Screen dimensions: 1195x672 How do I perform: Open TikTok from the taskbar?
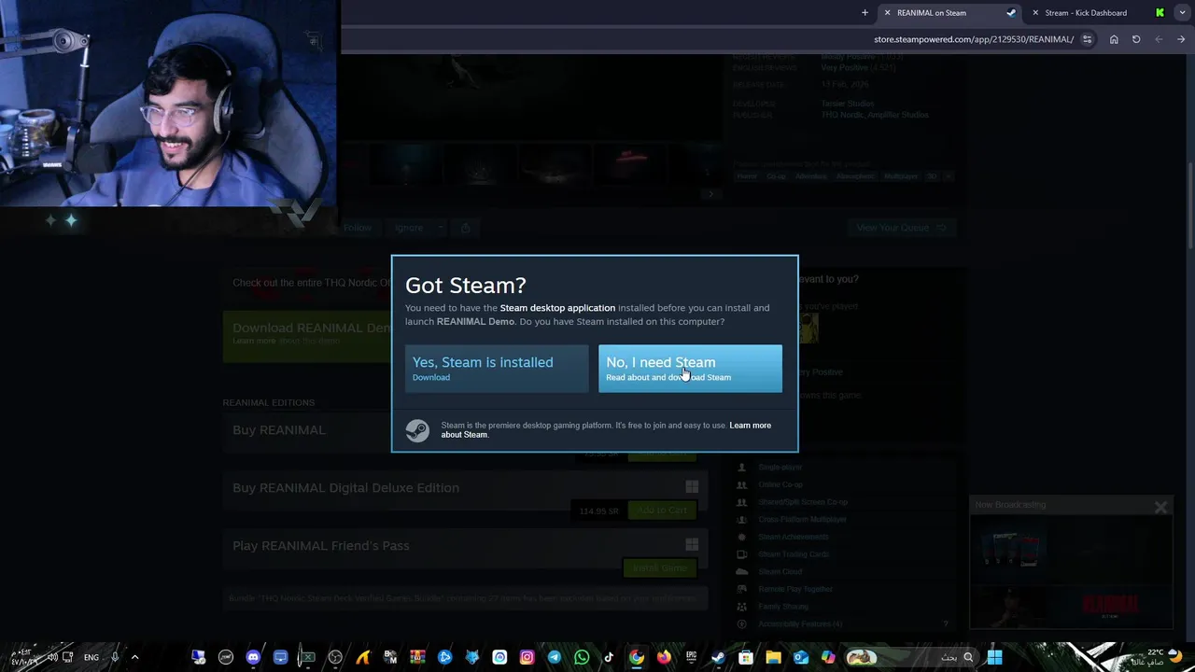pyautogui.click(x=609, y=657)
